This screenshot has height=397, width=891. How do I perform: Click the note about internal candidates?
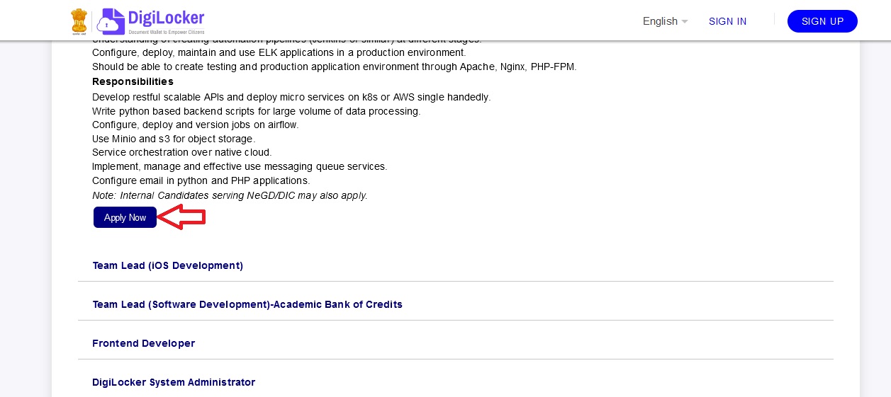click(230, 195)
